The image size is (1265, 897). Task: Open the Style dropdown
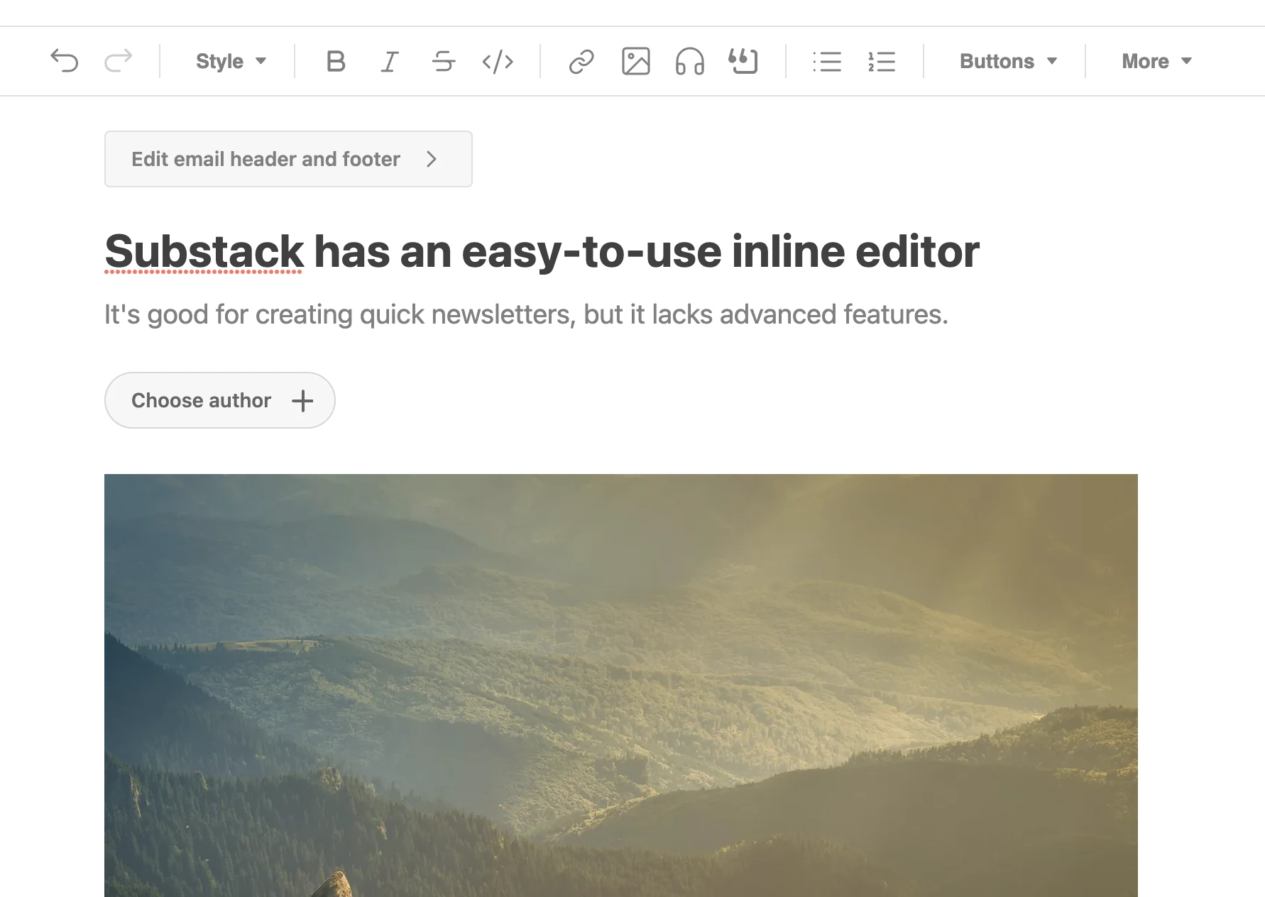[231, 62]
